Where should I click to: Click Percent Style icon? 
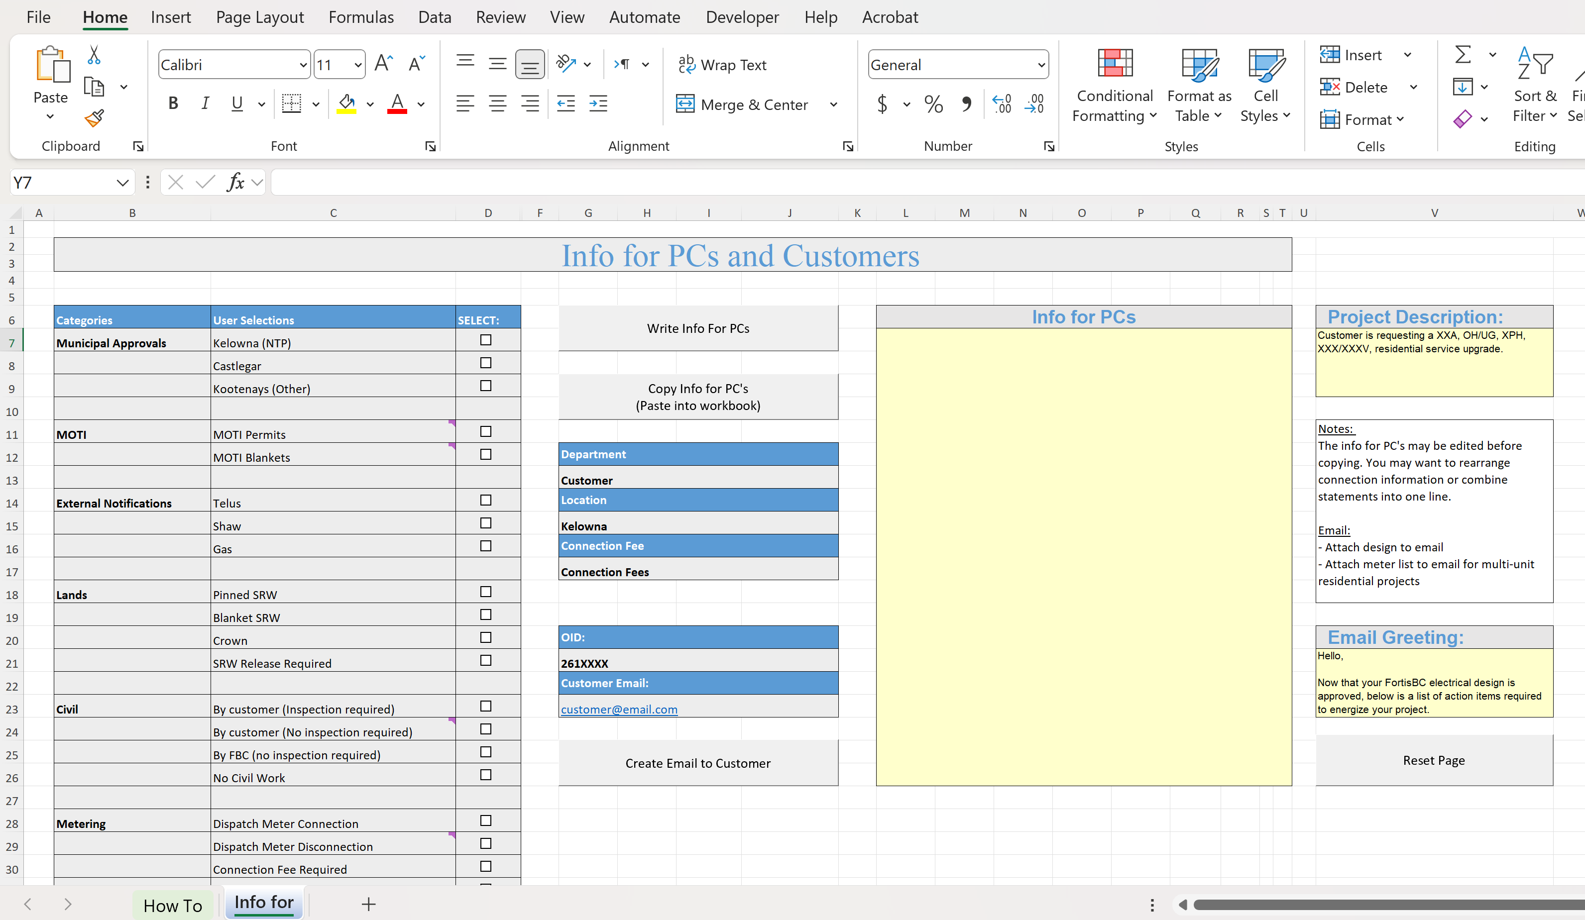tap(933, 104)
